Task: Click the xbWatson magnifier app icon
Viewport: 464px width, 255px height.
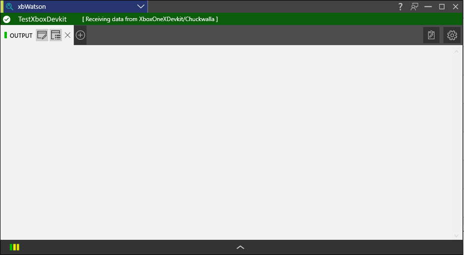Action: pyautogui.click(x=9, y=6)
